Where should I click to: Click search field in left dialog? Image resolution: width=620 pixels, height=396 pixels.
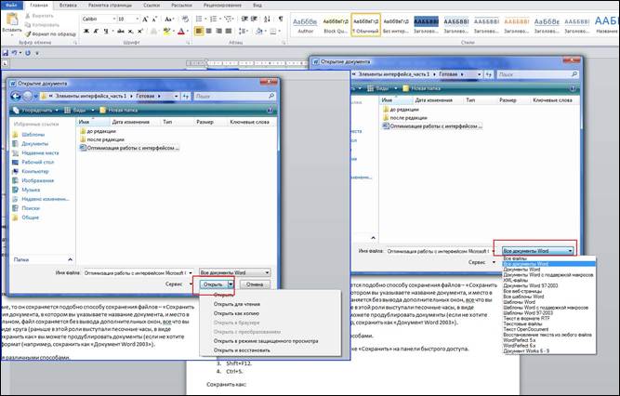[x=234, y=96]
